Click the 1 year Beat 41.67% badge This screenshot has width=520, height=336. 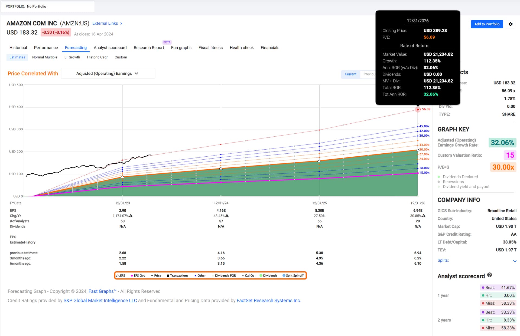click(x=498, y=288)
